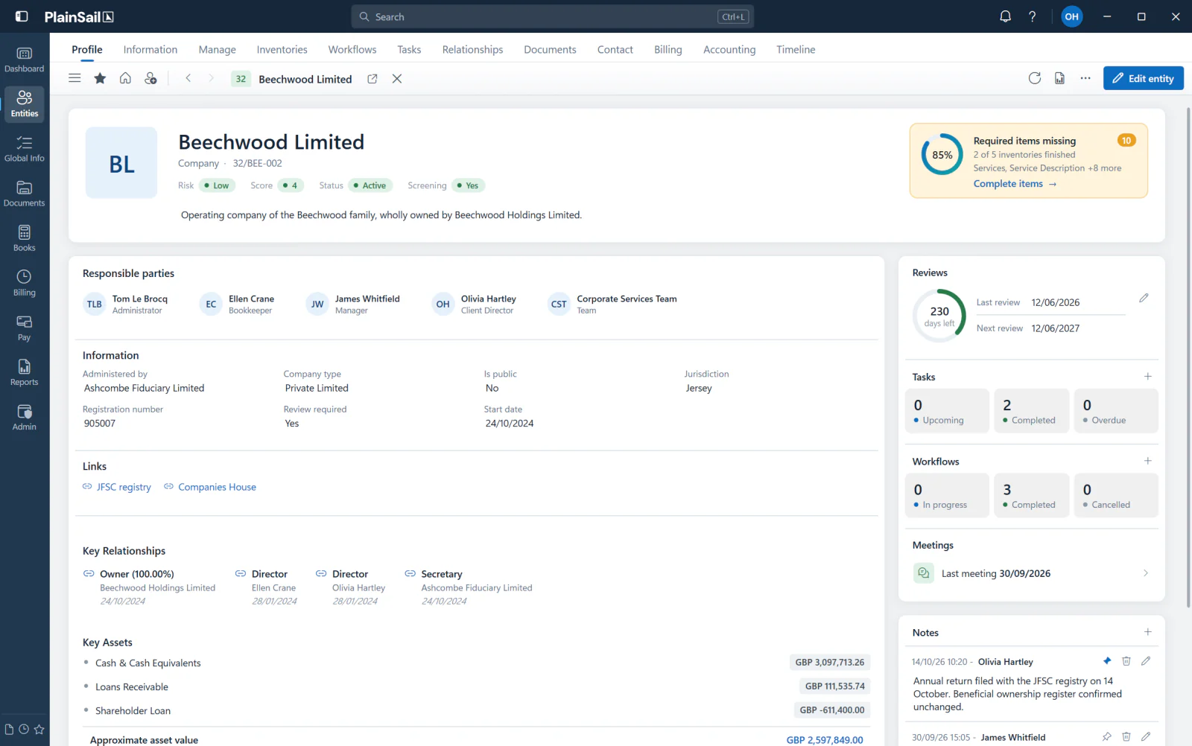The image size is (1192, 746).
Task: Open the JFSC registry link
Action: (x=117, y=487)
